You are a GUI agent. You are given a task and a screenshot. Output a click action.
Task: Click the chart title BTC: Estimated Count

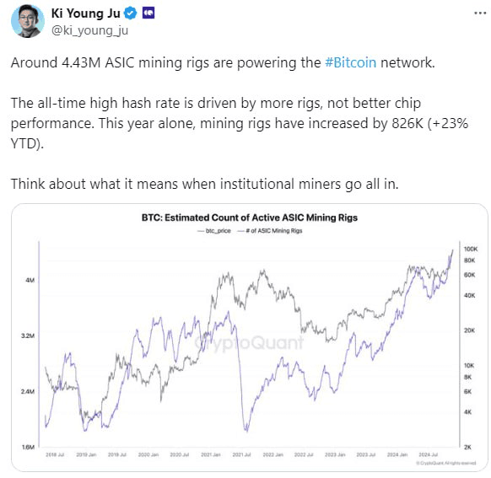(x=250, y=218)
